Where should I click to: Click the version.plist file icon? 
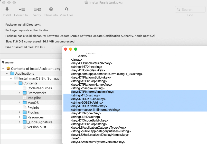[x=25, y=127]
